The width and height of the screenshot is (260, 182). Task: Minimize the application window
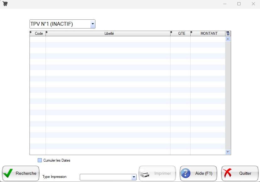pos(225,4)
